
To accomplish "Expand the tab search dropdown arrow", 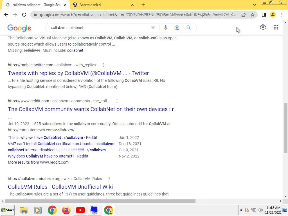I will pyautogui.click(x=254, y=5).
